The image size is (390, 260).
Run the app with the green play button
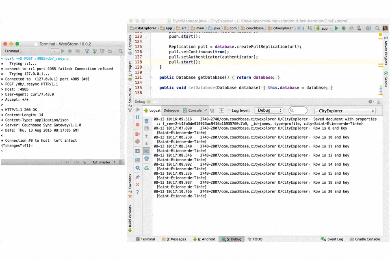336,28
